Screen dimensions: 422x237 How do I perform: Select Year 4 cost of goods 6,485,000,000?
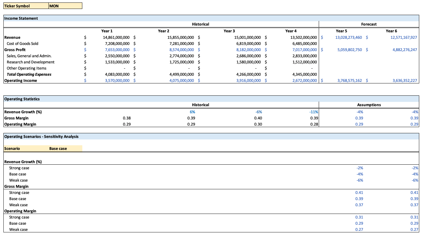(305, 43)
